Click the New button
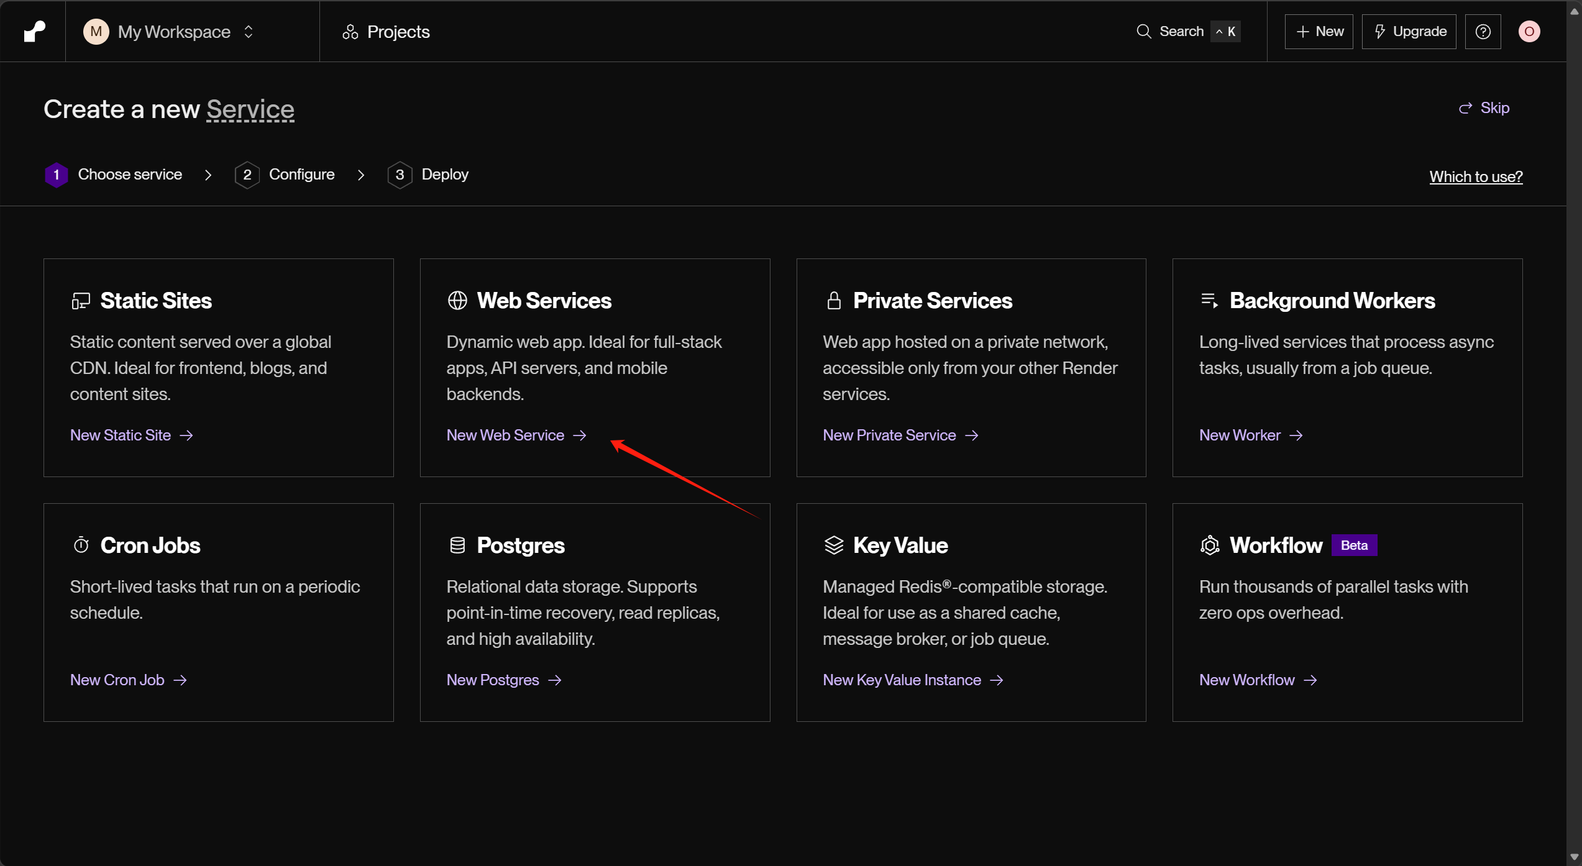Viewport: 1582px width, 866px height. [1319, 32]
